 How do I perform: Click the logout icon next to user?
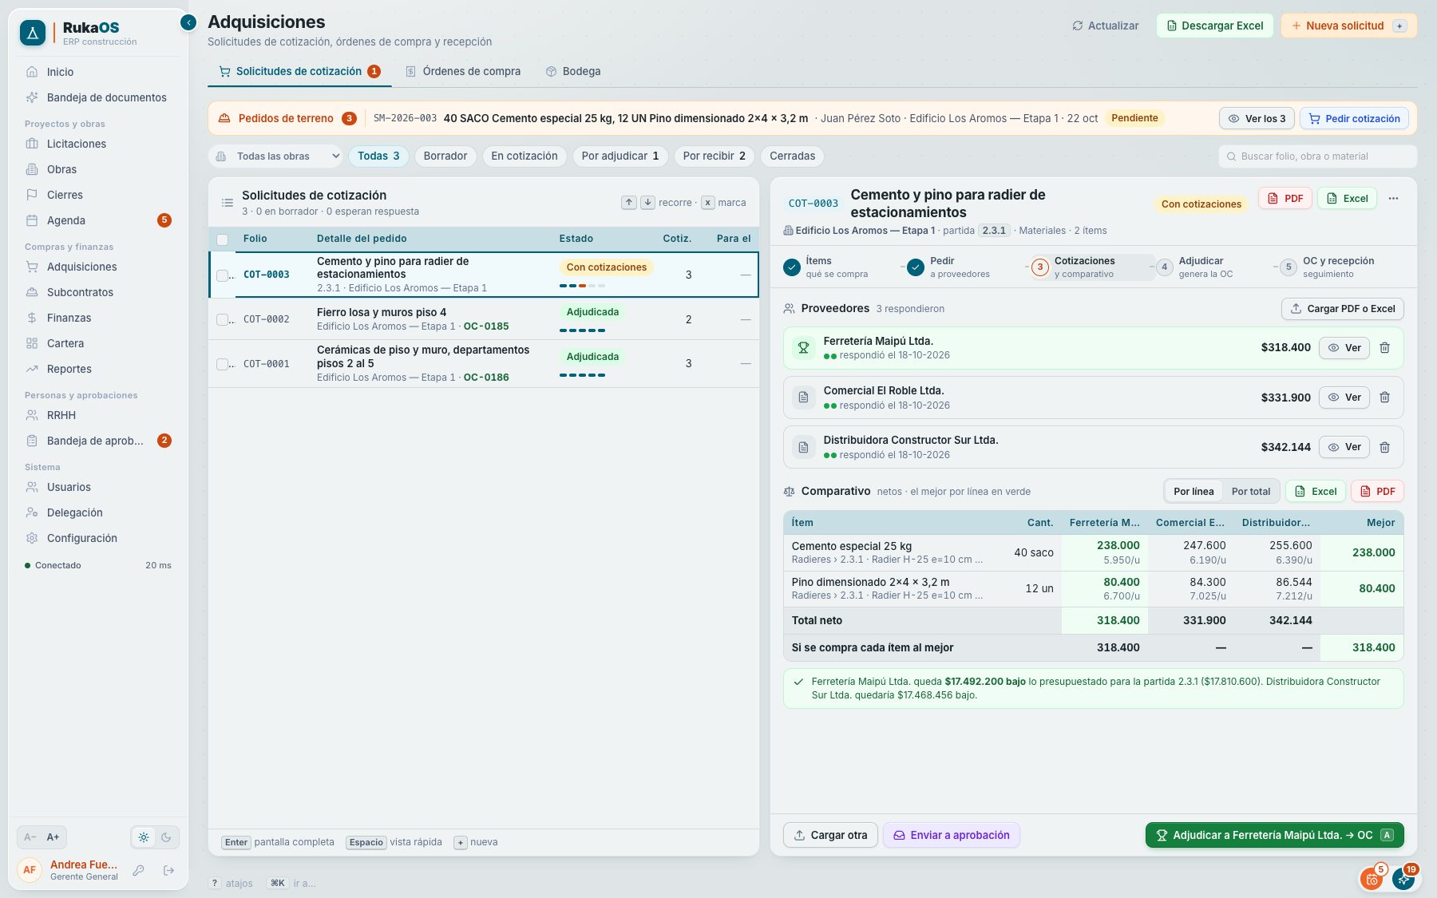click(168, 870)
